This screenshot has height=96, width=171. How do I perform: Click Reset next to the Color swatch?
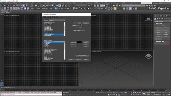(x=86, y=23)
